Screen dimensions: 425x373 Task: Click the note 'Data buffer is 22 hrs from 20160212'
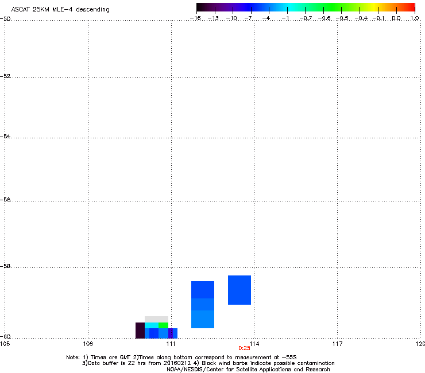pos(137,363)
